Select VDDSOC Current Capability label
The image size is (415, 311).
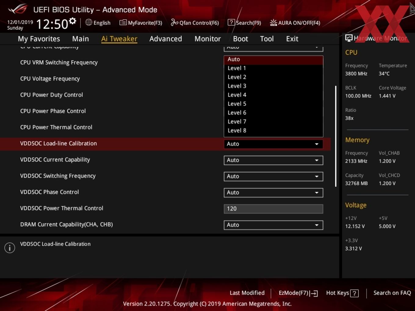pos(55,160)
